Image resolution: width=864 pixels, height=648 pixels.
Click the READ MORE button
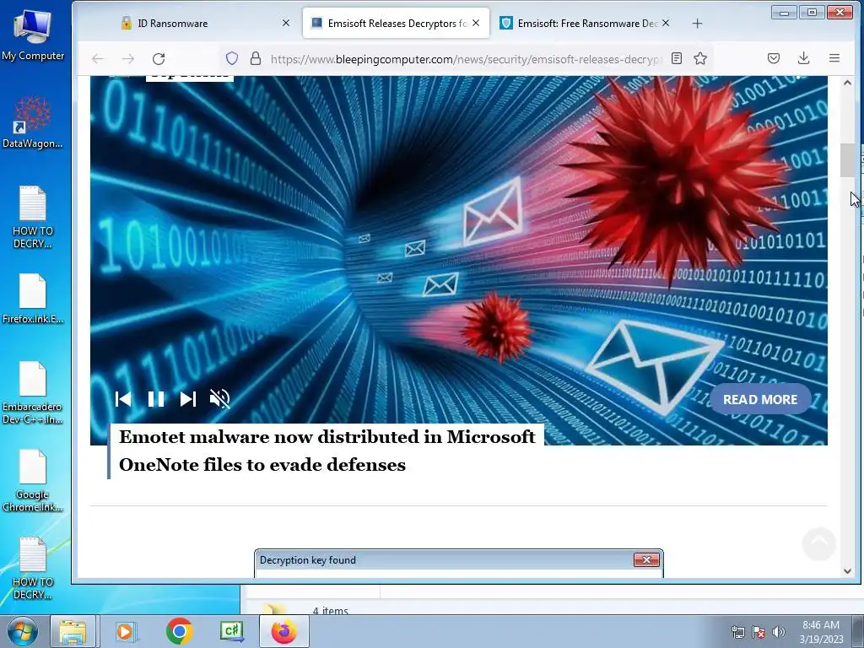[x=760, y=399]
